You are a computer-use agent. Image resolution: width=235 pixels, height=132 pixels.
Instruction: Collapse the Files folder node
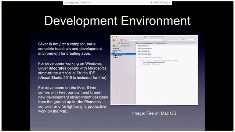[112, 52]
